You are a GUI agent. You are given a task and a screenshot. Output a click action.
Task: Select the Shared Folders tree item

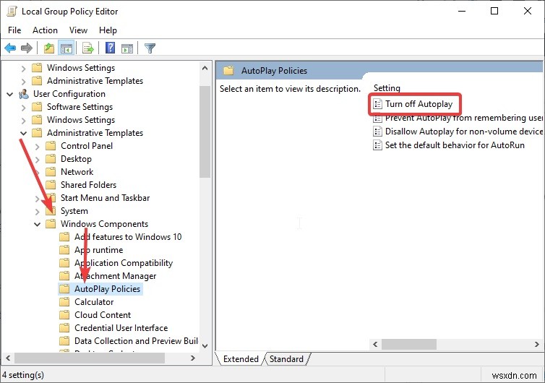[x=88, y=184]
